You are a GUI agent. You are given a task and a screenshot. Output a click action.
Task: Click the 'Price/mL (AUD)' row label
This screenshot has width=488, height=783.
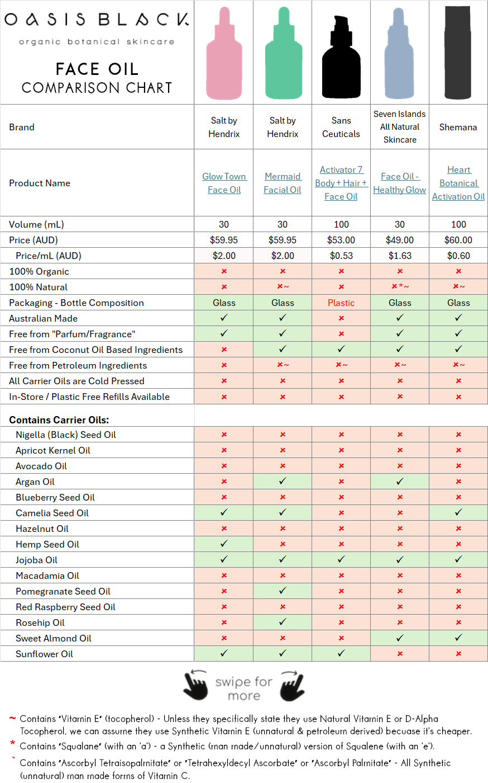(49, 256)
